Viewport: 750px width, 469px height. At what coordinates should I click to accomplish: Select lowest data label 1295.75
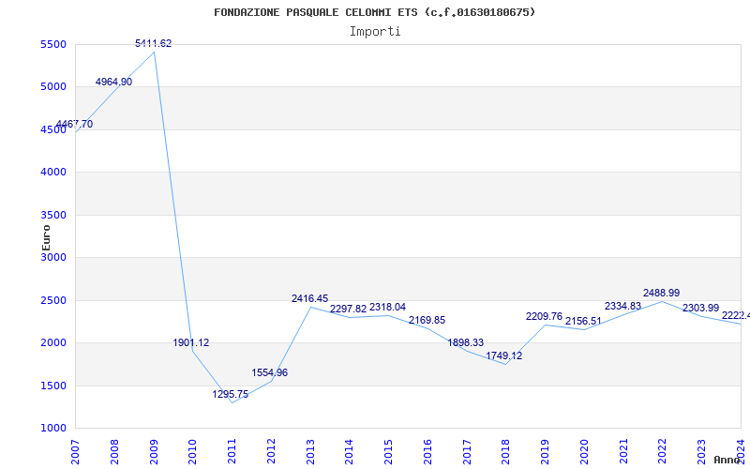[231, 394]
